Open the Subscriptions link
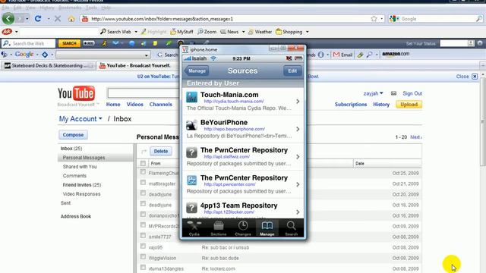Screen dimensions: 486x273 pos(351,105)
